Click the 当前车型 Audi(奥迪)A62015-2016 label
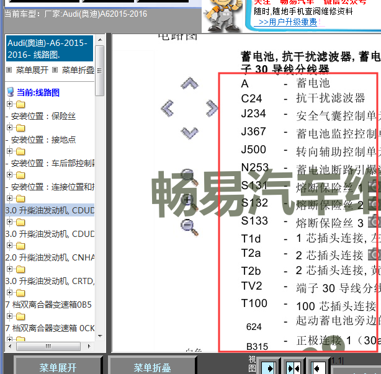The height and width of the screenshot is (374, 381). tap(76, 14)
